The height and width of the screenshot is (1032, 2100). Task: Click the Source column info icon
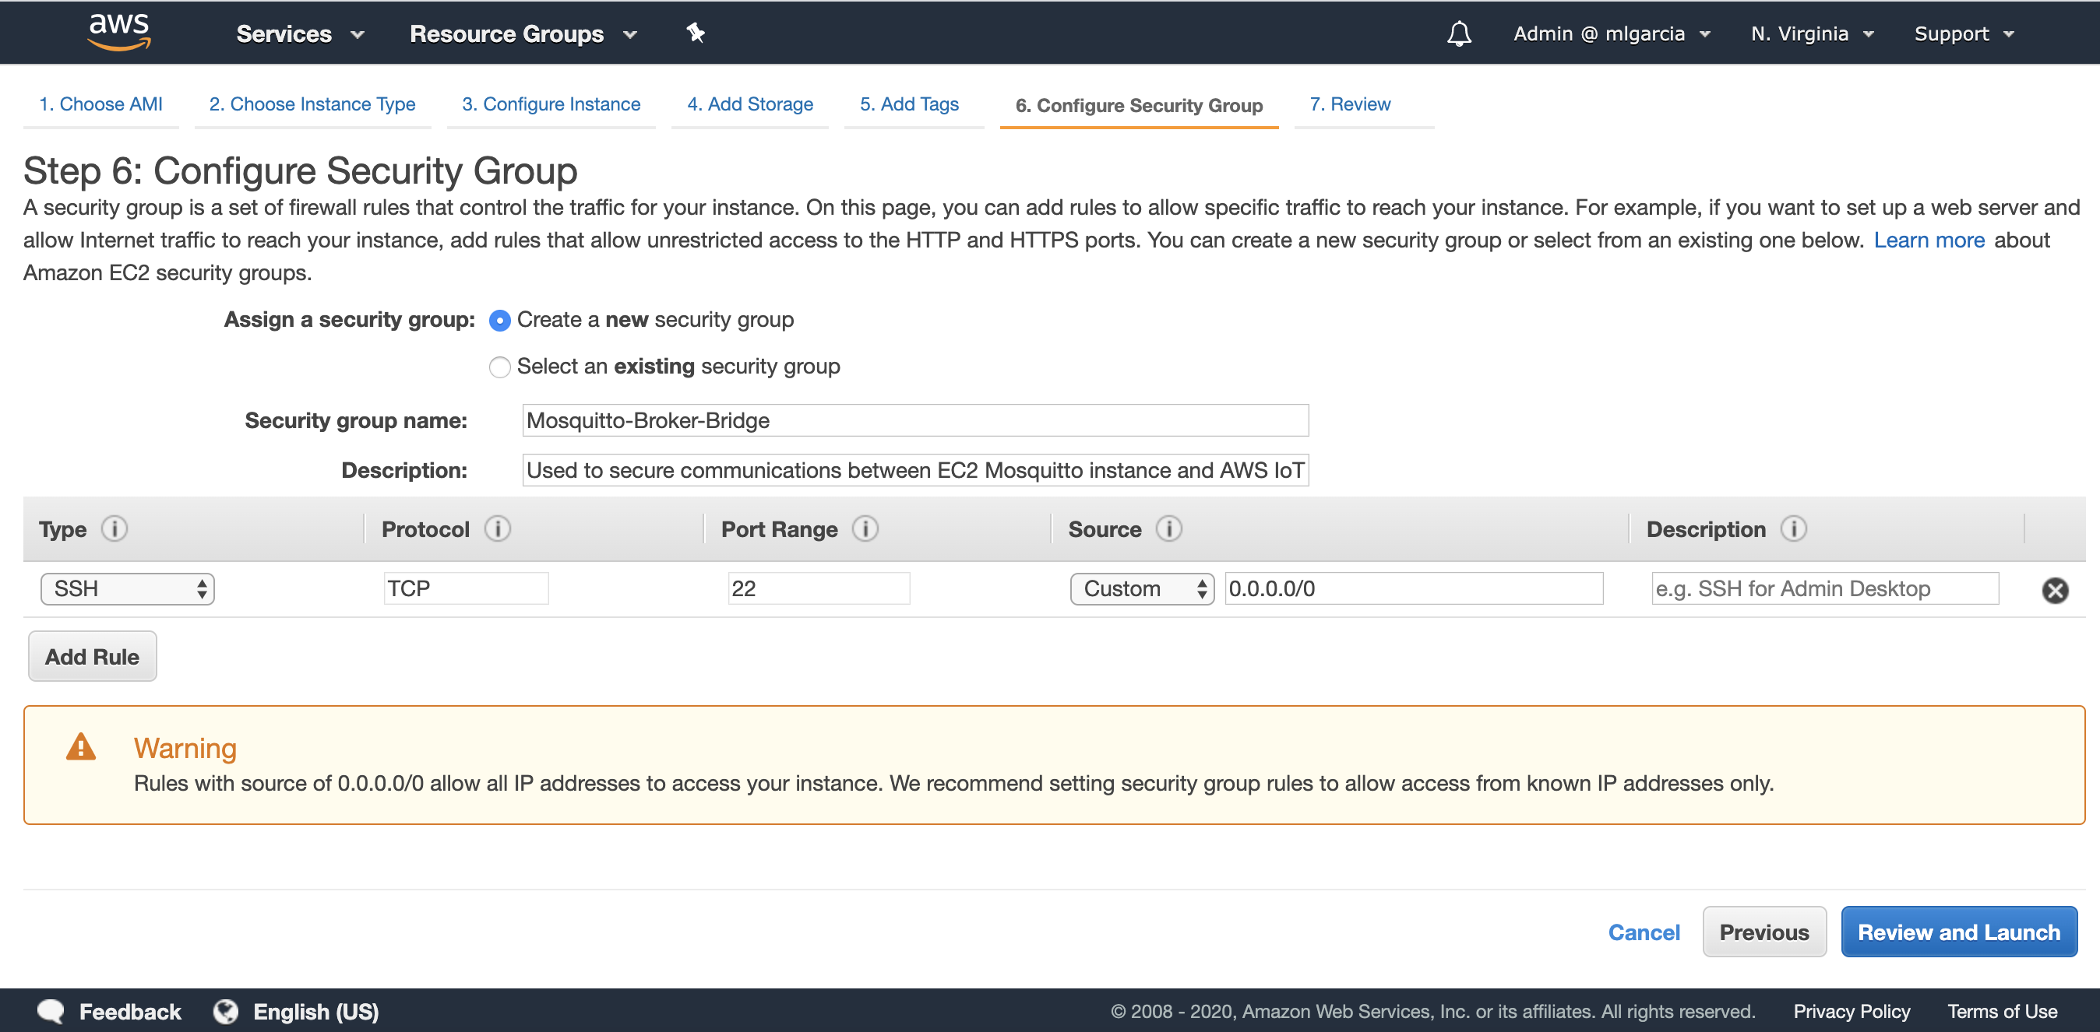pos(1168,529)
